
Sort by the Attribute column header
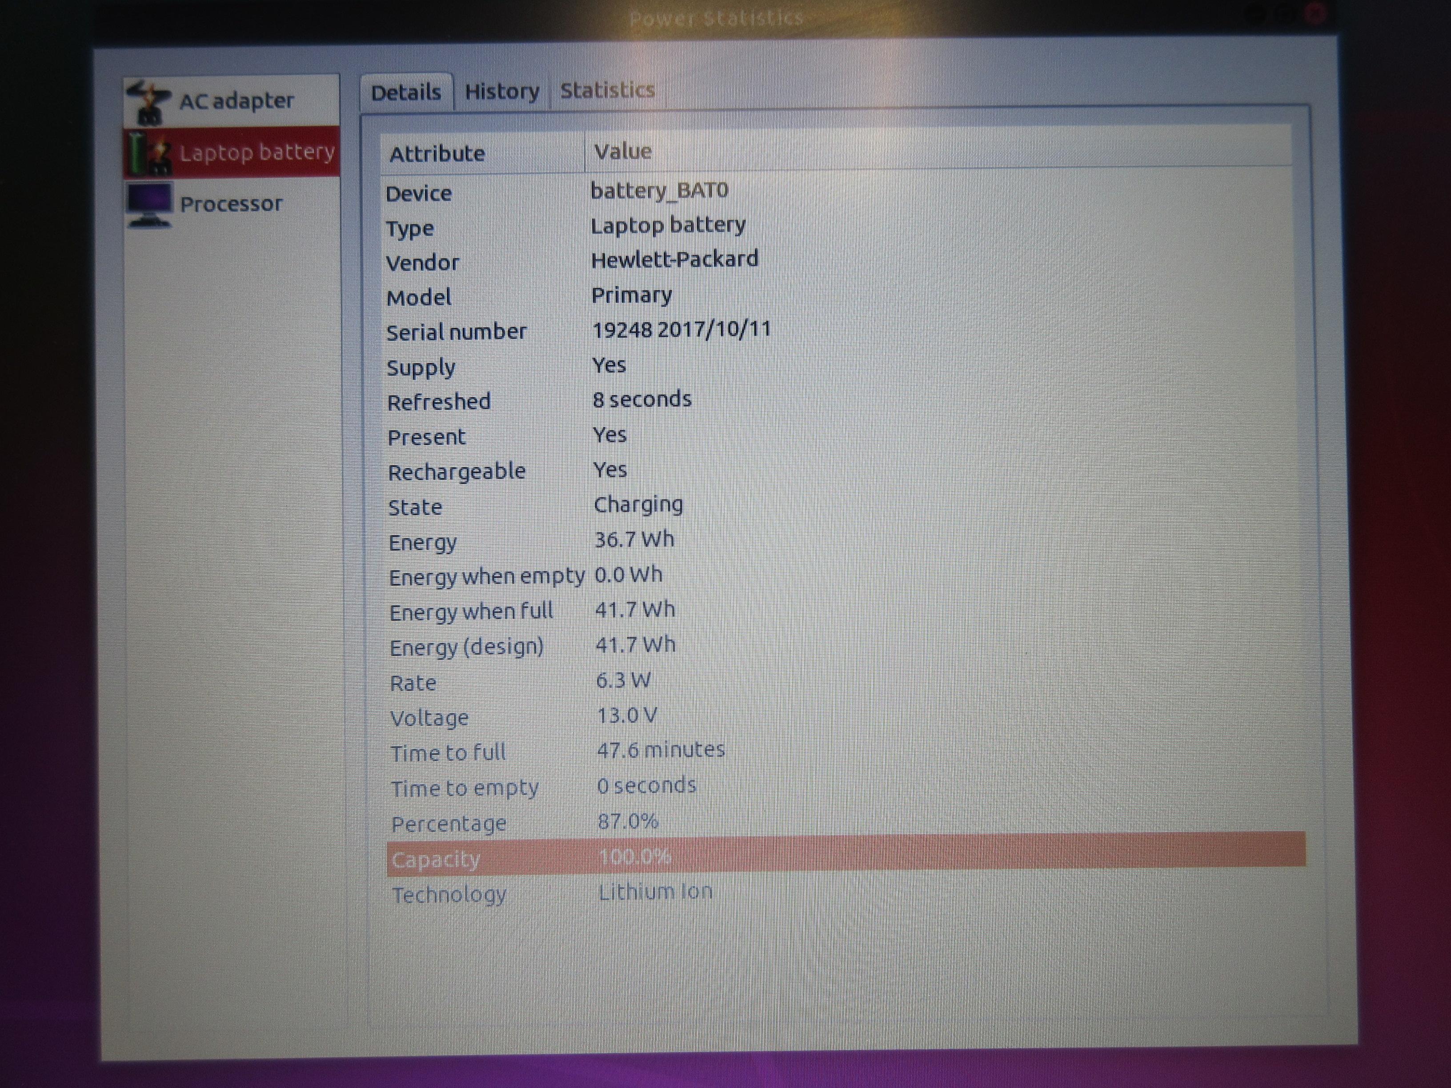482,153
